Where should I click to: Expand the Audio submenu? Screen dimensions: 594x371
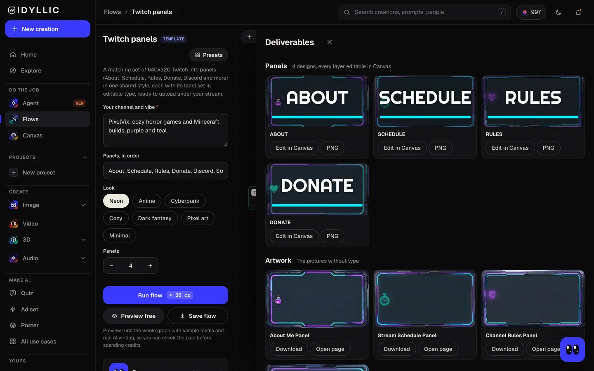tap(83, 258)
